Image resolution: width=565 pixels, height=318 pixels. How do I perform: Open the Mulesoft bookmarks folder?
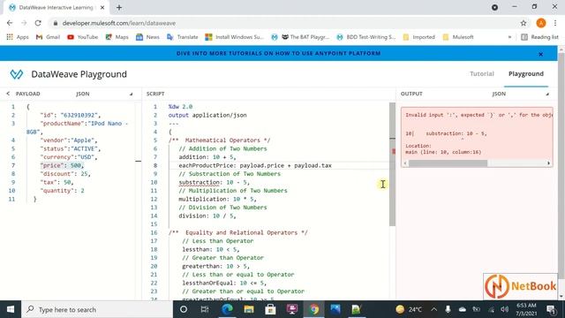pos(458,37)
